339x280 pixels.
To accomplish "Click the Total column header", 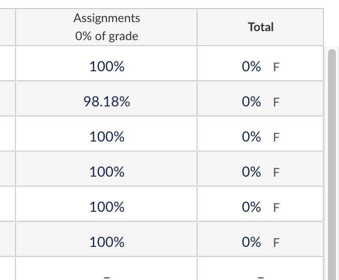I will [x=260, y=27].
